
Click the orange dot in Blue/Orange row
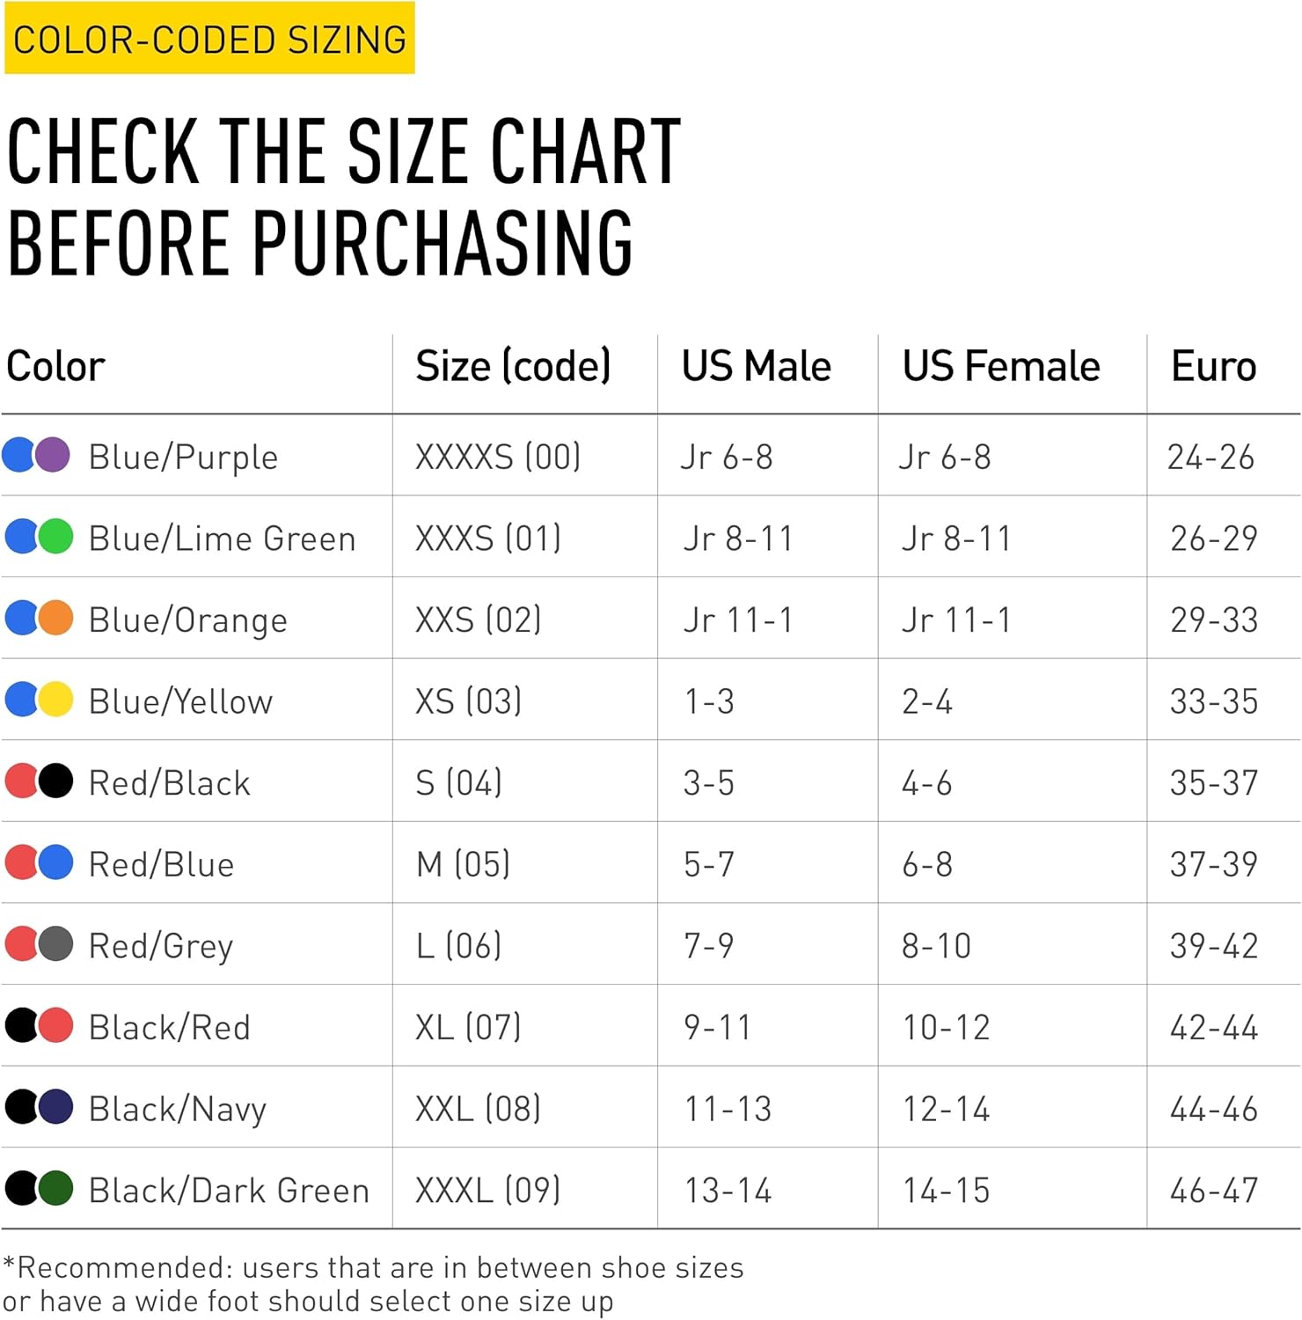click(x=56, y=619)
